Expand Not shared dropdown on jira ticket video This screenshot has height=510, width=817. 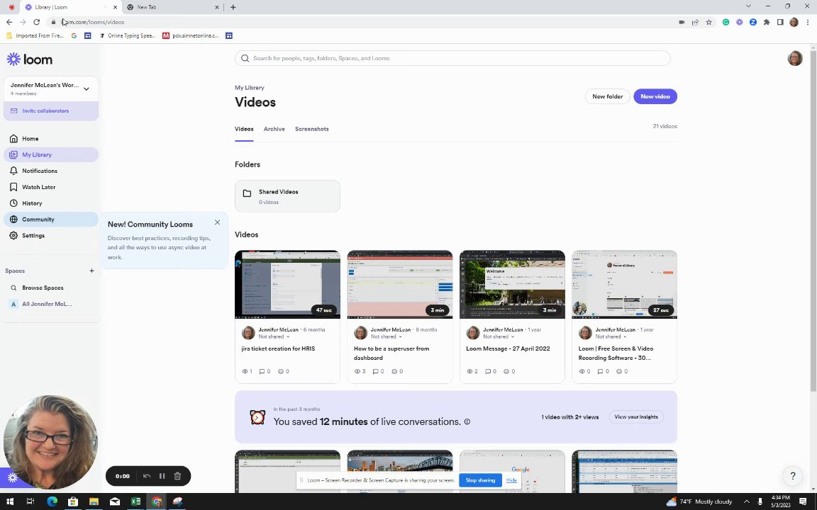(274, 336)
